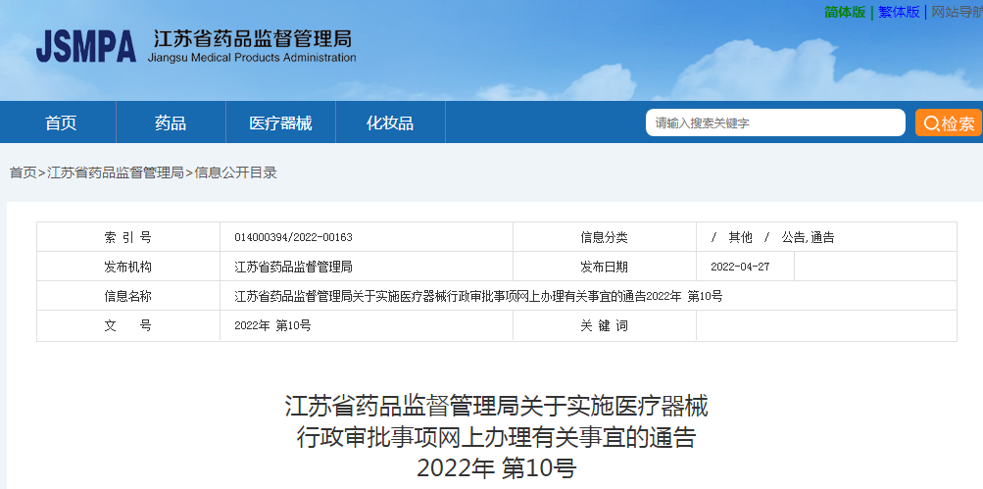Open the 网站导航 link
This screenshot has width=983, height=489.
[x=957, y=12]
